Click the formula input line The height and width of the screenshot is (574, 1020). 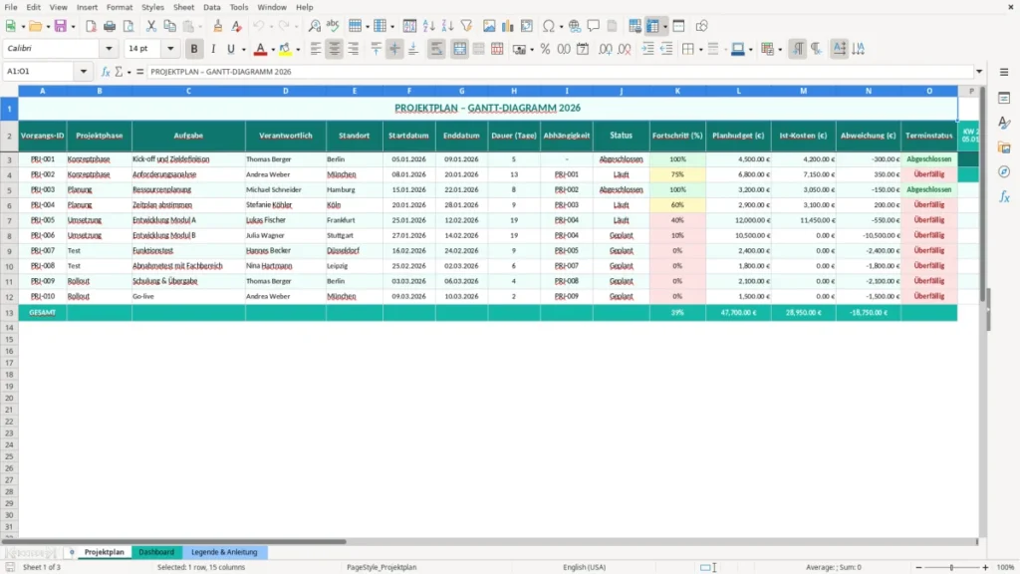pyautogui.click(x=560, y=72)
